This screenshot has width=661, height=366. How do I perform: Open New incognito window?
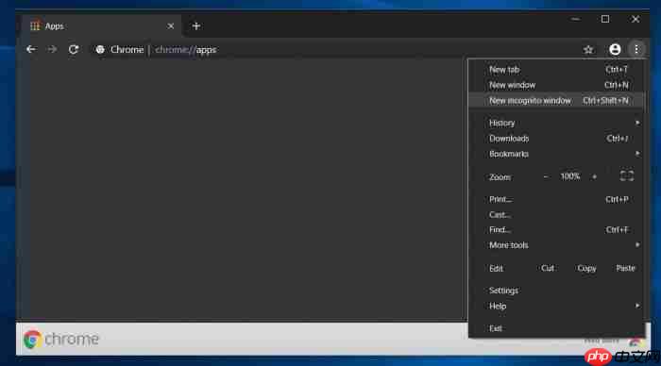(556, 101)
